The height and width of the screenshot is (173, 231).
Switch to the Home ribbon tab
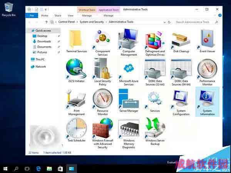[44, 16]
